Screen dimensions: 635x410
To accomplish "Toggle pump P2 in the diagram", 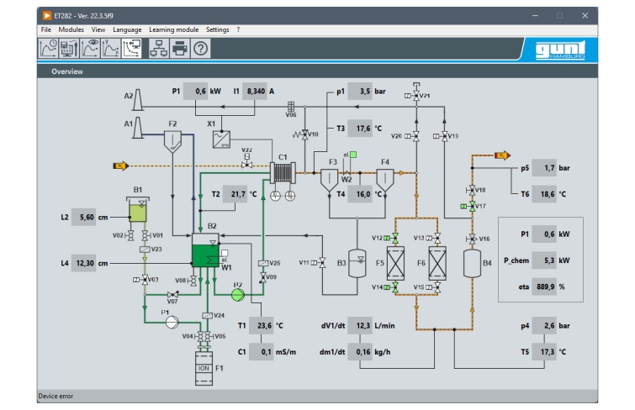I will click(237, 292).
